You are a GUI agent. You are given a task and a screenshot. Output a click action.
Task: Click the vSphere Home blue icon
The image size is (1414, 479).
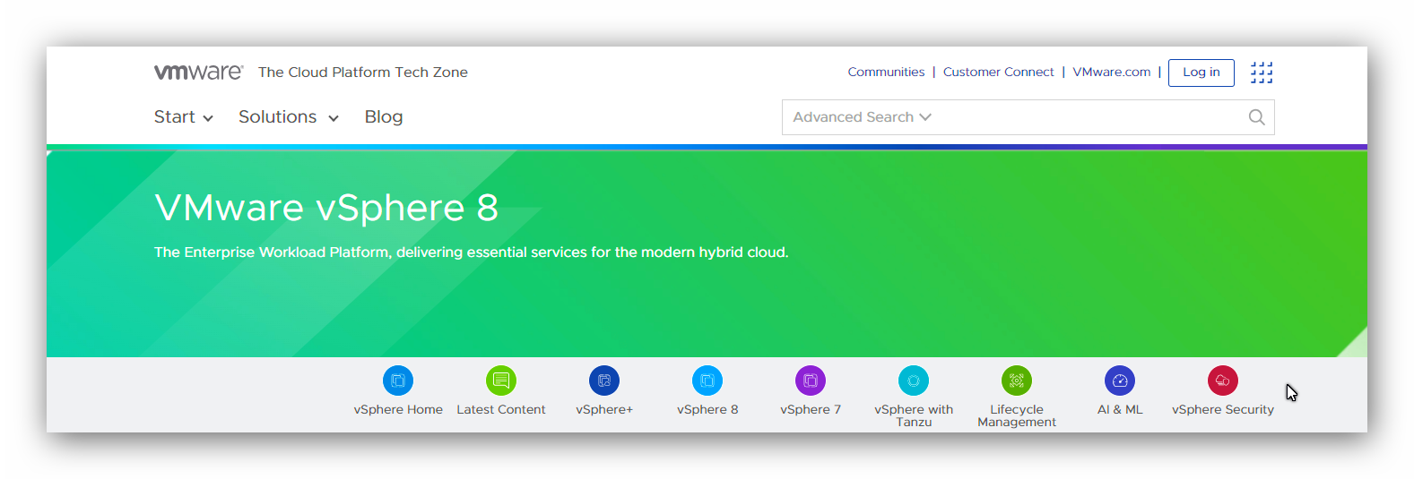(x=398, y=381)
